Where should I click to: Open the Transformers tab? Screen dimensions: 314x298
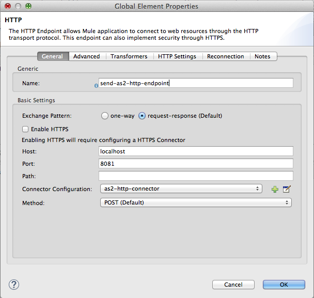click(x=129, y=56)
